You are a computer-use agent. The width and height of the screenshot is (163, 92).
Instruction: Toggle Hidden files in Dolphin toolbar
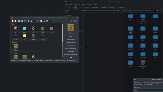coord(111,7)
